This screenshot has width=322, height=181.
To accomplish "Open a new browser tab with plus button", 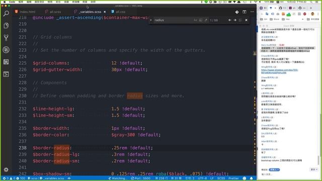I will pyautogui.click(x=311, y=8).
